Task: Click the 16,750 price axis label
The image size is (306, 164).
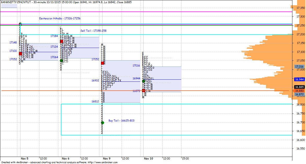Action: (301, 113)
